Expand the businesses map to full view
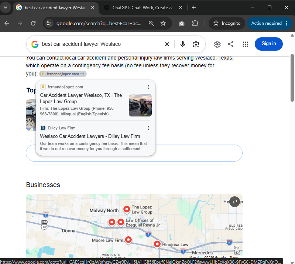This screenshot has height=264, width=295. 234,202
